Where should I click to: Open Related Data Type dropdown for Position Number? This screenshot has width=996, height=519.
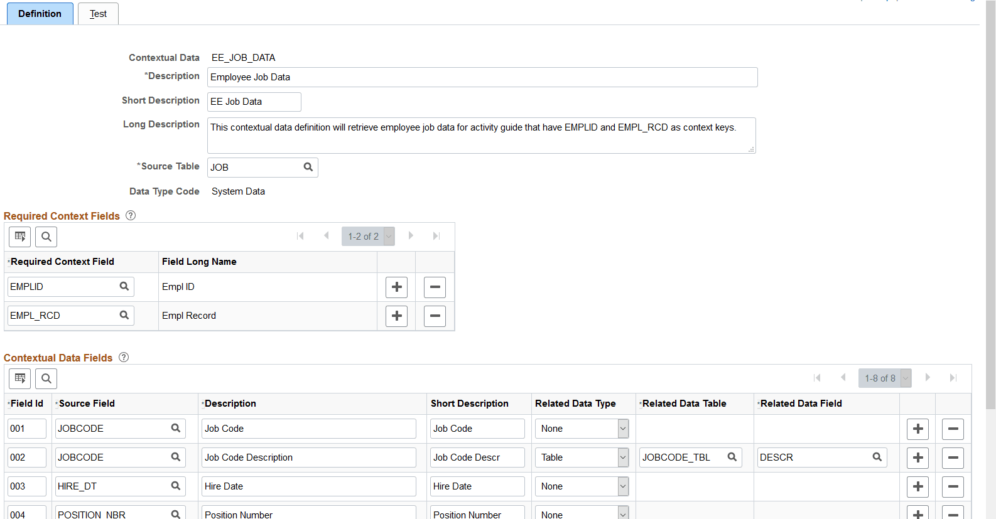coord(582,512)
